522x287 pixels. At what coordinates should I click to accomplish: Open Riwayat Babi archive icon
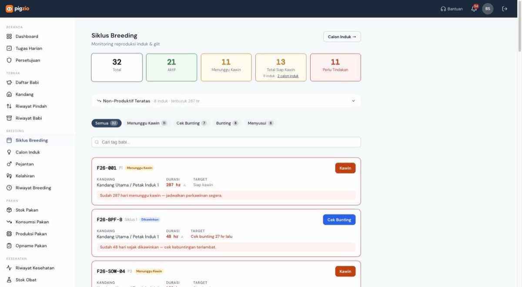9,118
